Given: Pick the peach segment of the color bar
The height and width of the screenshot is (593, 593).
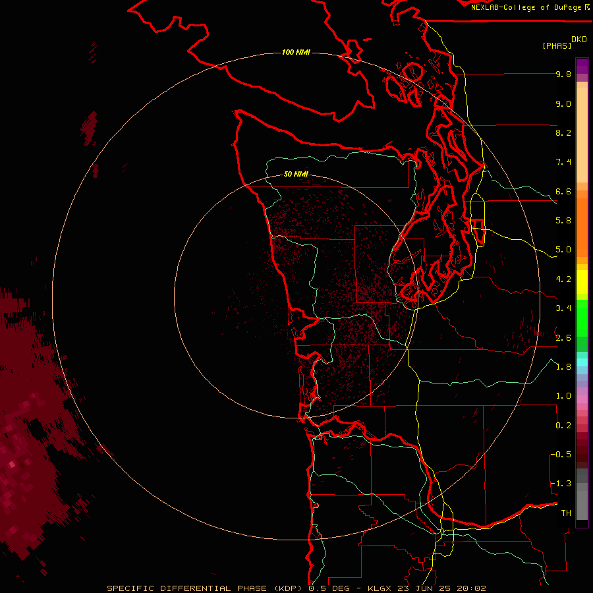Looking at the screenshot, I should (582, 135).
